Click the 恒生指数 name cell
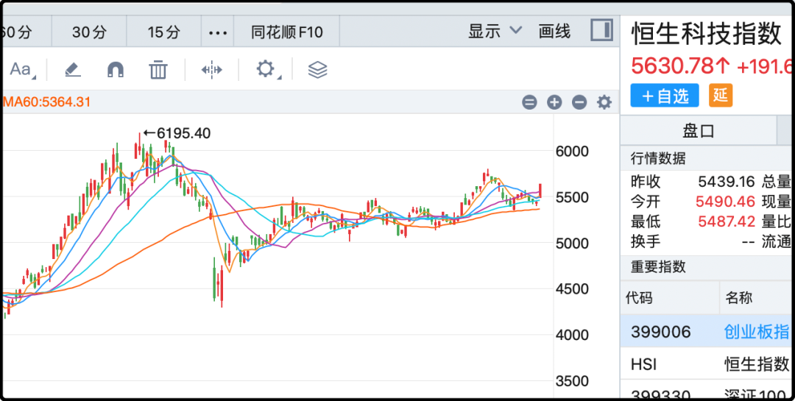 pyautogui.click(x=757, y=363)
